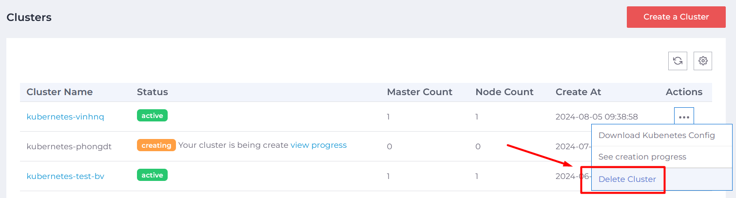This screenshot has width=736, height=198.
Task: Click the refresh clusters list icon
Action: (x=678, y=61)
